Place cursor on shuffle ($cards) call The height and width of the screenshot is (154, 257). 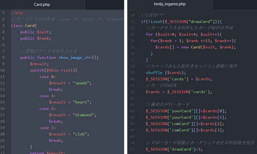[x=166, y=73]
